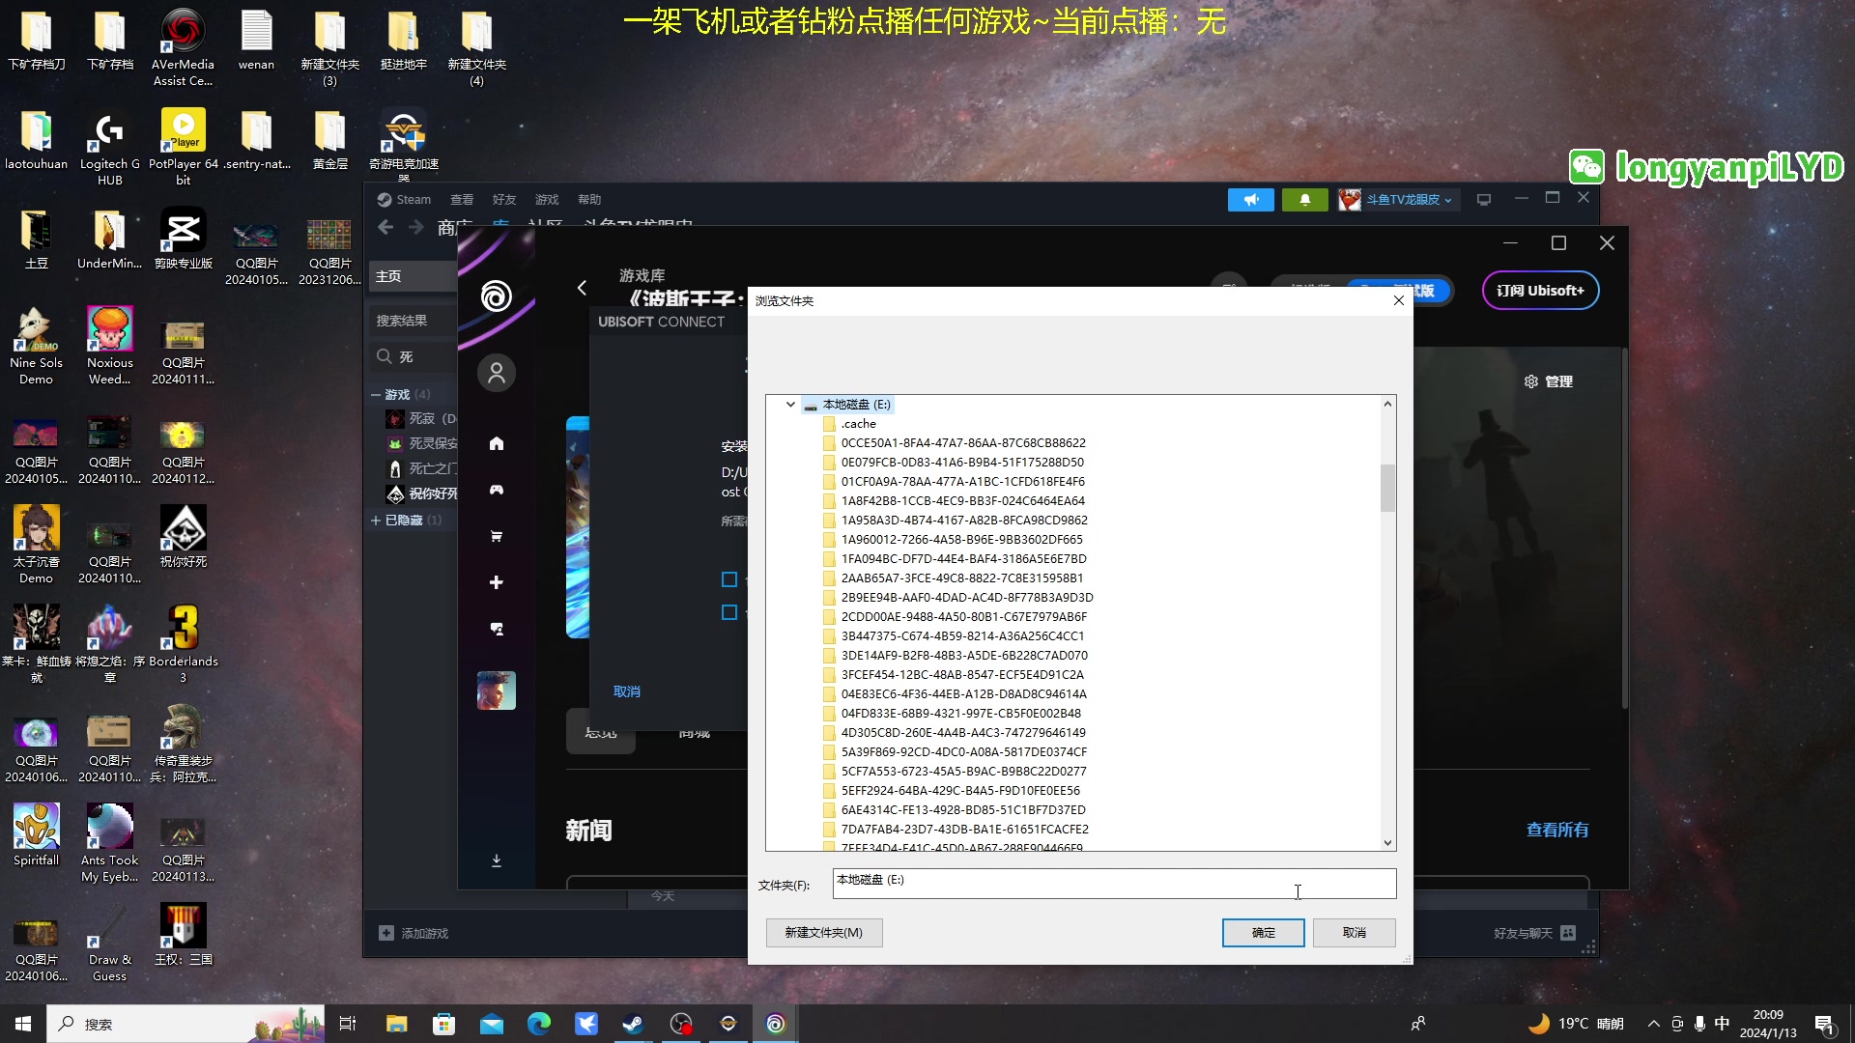
Task: Click the Steam back navigation arrow
Action: (x=386, y=227)
